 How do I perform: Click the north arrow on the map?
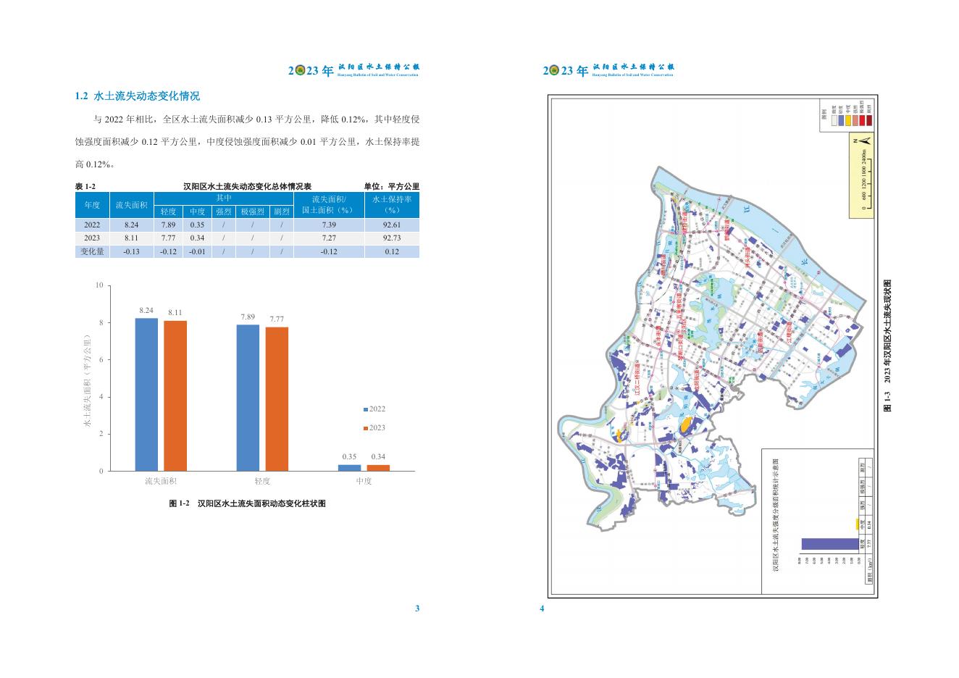click(x=864, y=141)
